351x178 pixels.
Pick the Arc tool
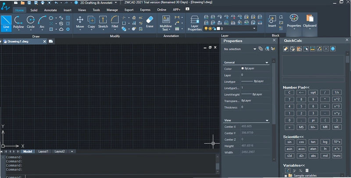(x=42, y=23)
